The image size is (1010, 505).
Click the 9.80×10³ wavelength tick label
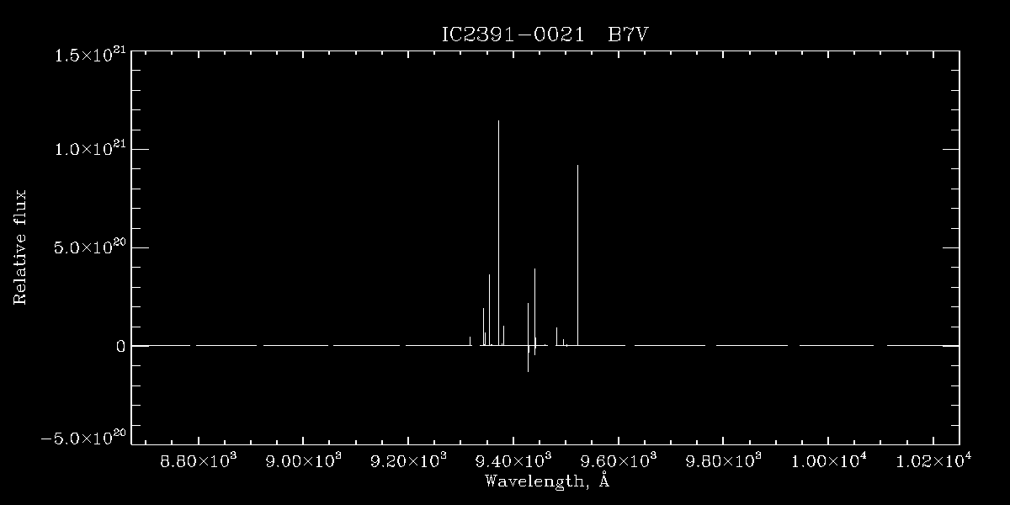pos(724,461)
